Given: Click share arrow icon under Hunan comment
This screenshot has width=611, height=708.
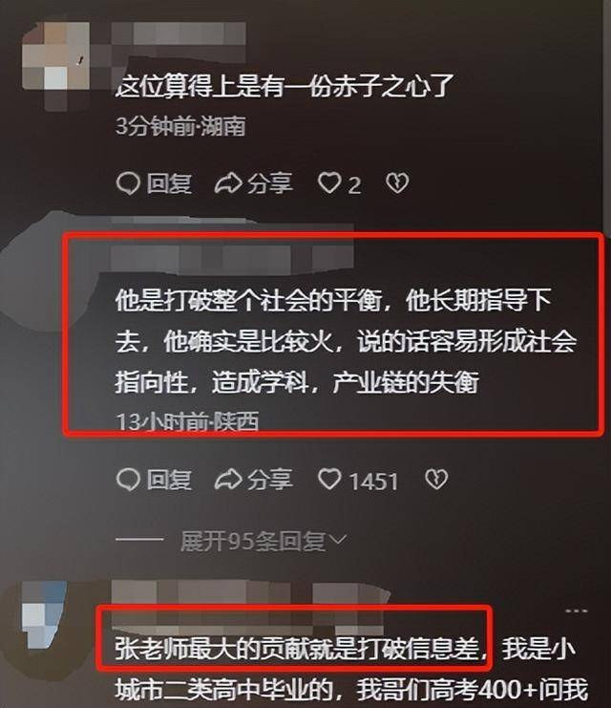Looking at the screenshot, I should [228, 183].
